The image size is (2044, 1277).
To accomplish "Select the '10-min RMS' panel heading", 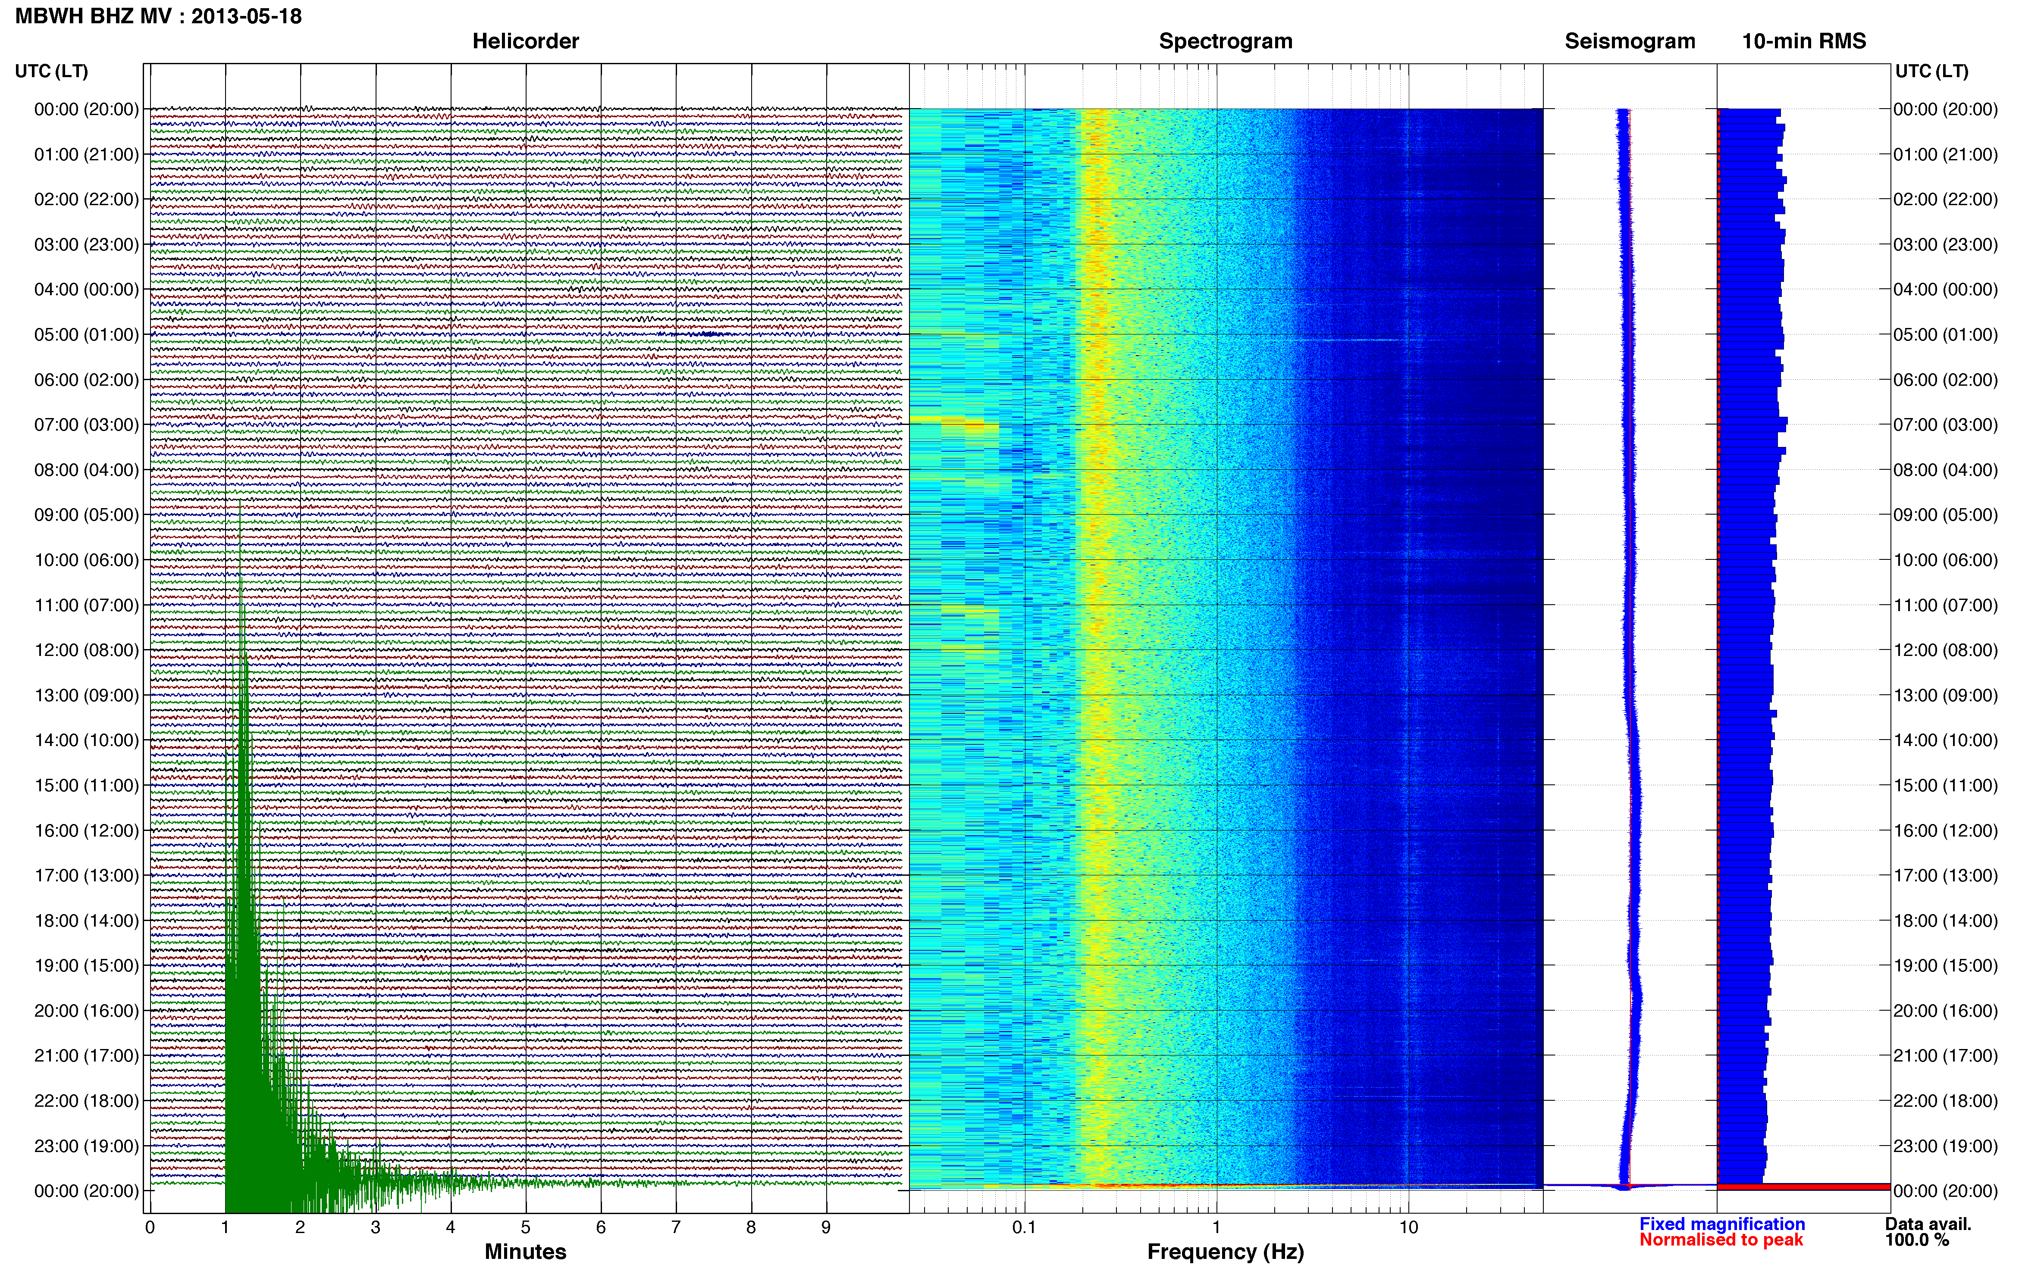I will (1804, 41).
